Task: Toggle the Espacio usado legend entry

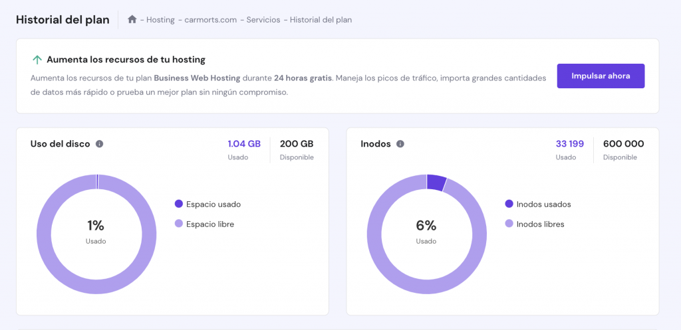Action: click(x=207, y=204)
